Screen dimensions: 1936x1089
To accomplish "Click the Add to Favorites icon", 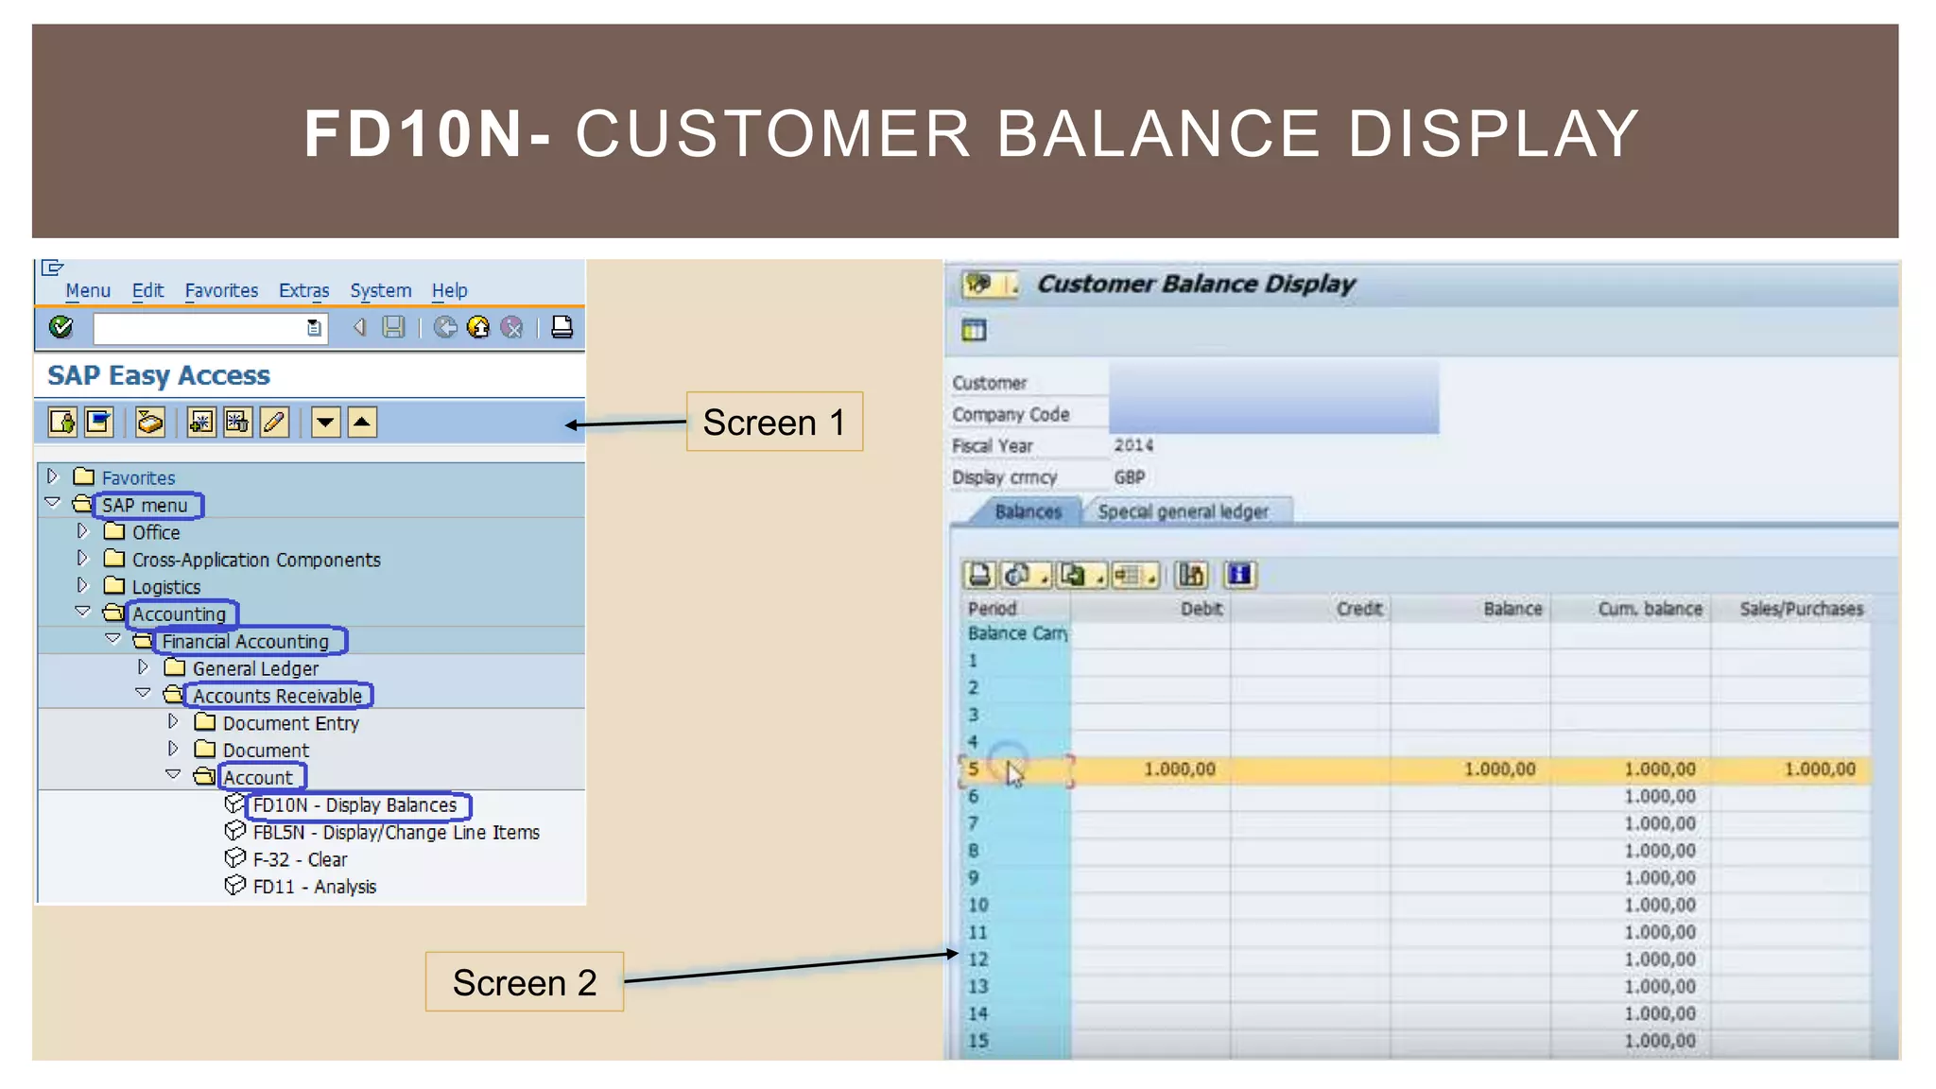I will click(201, 422).
